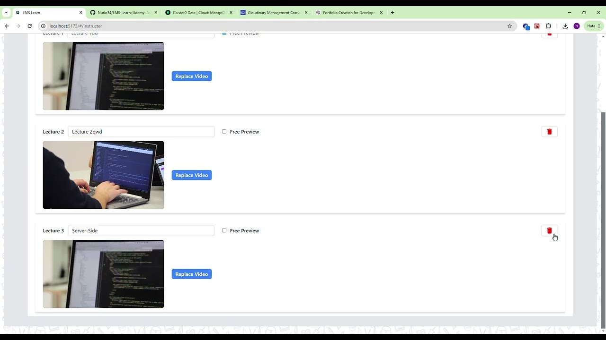
Task: Click the site info icon in address bar
Action: coord(43,26)
